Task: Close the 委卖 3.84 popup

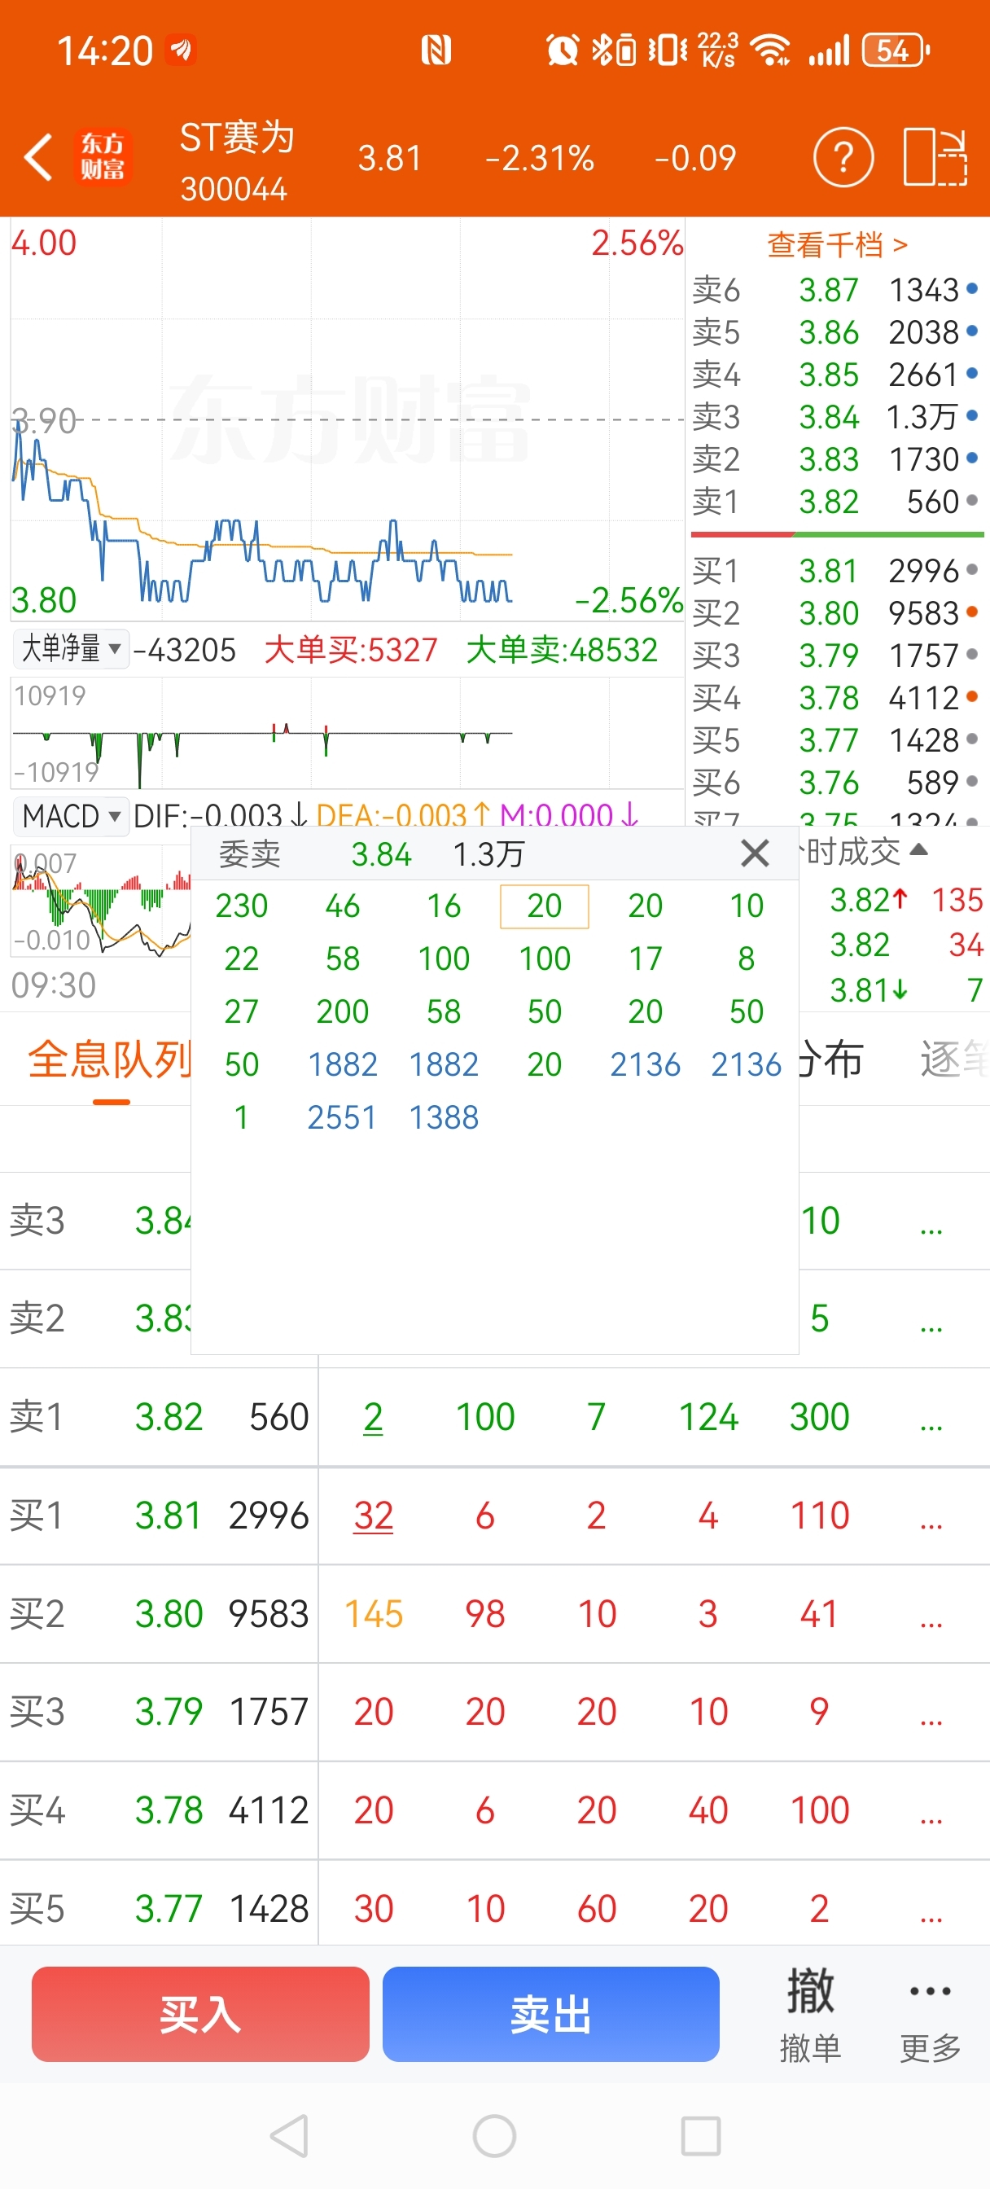Action: click(x=755, y=853)
